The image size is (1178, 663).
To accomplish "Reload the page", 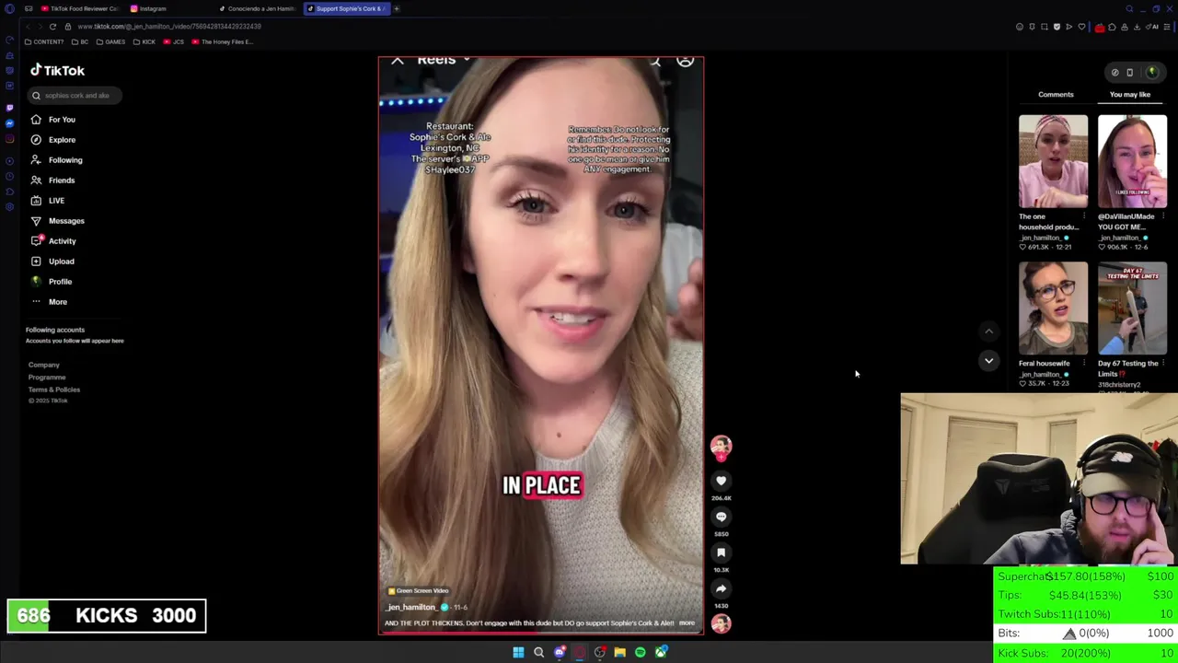I will tap(52, 27).
